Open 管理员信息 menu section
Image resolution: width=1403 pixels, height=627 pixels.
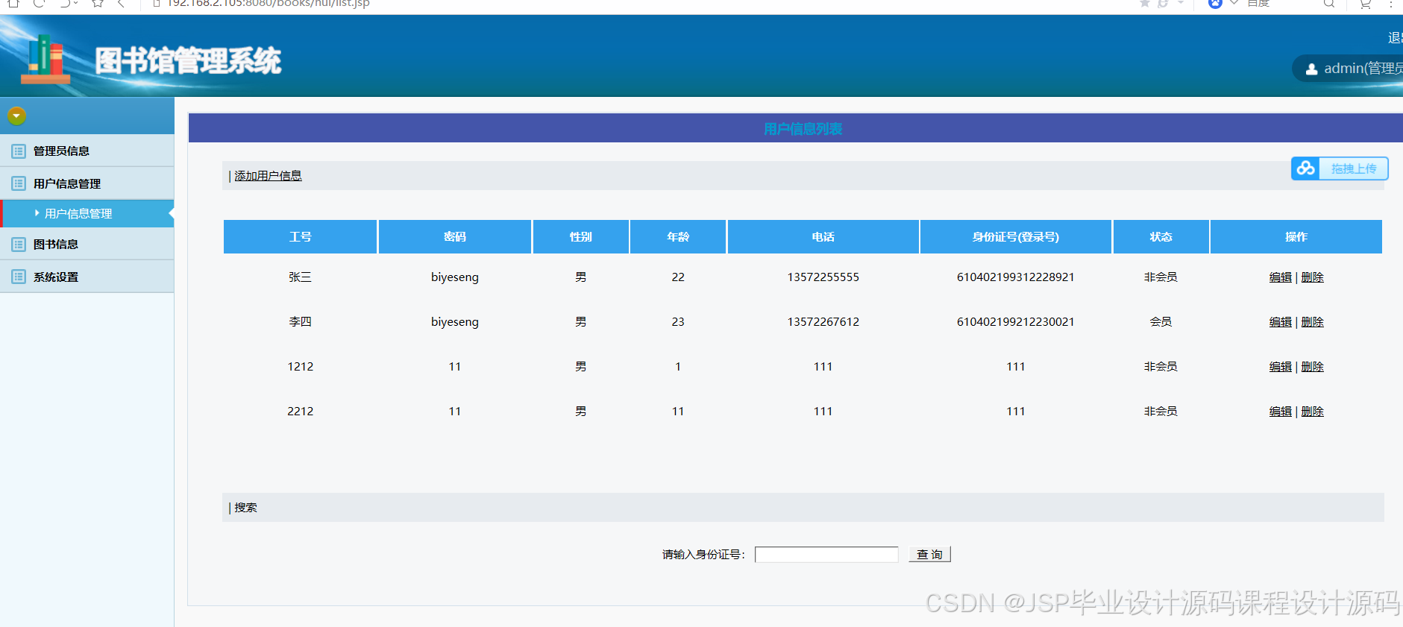[87, 151]
